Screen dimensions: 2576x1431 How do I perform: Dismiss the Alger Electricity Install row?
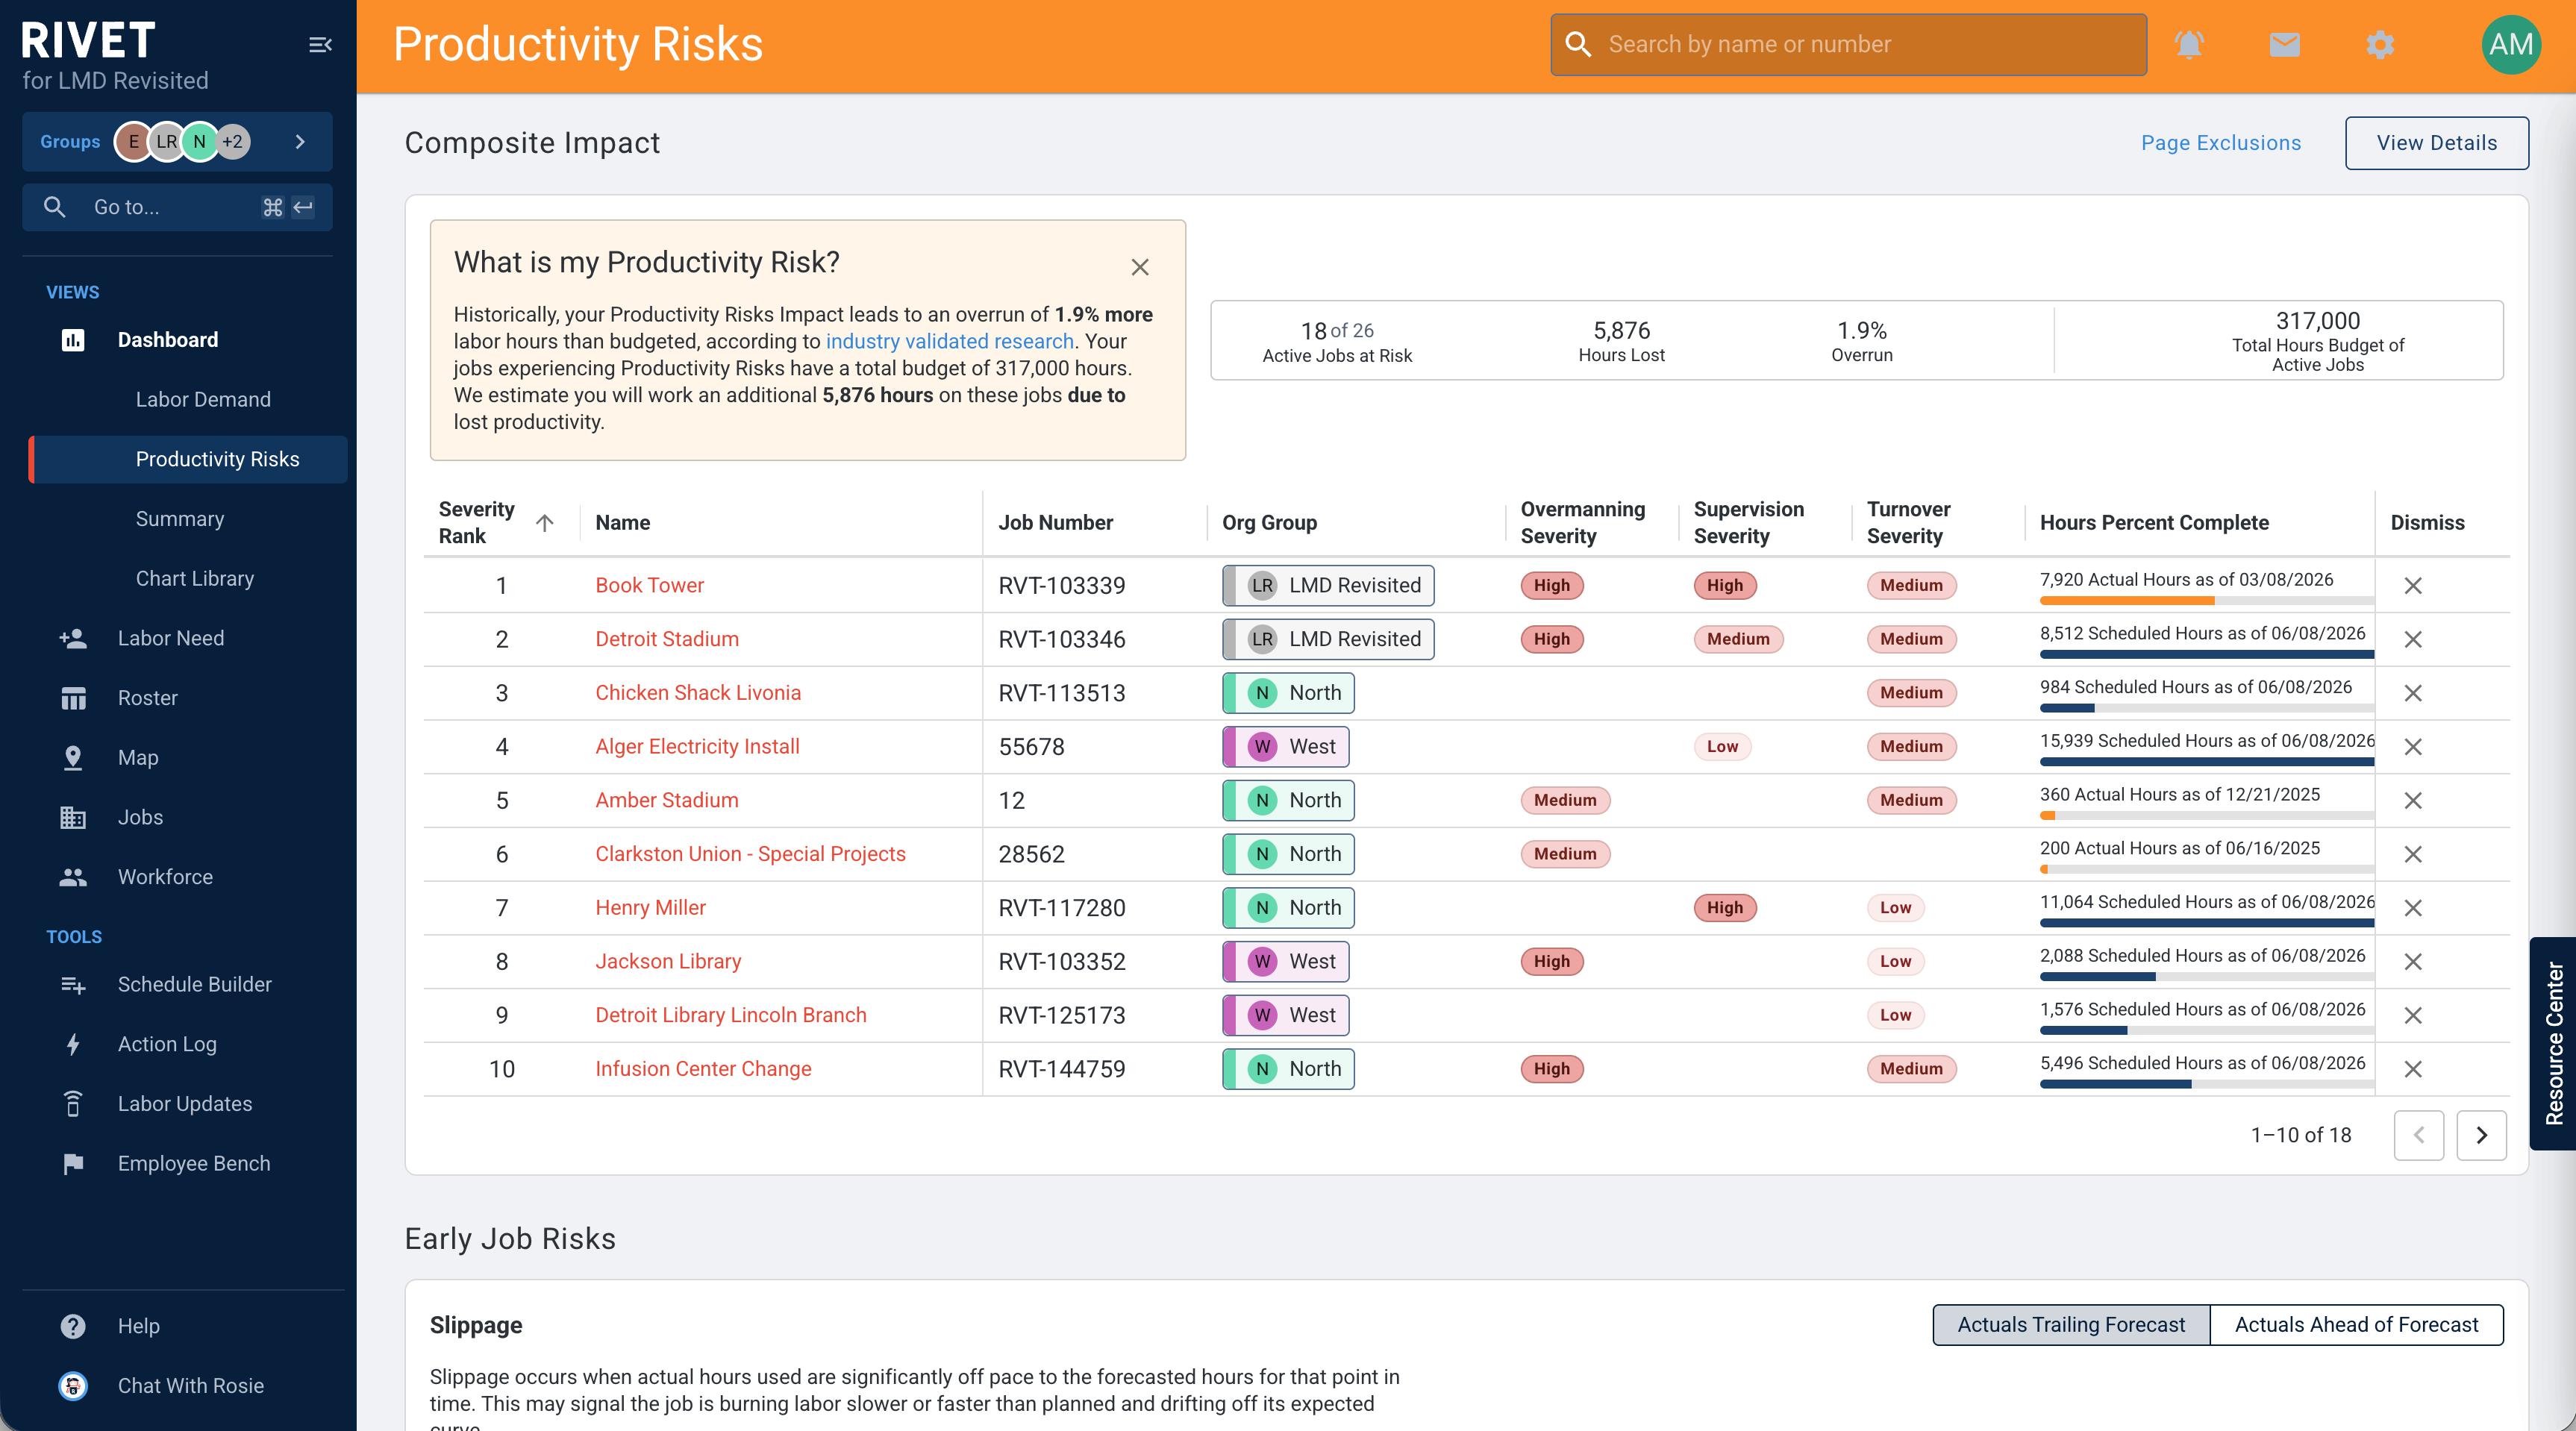tap(2412, 747)
